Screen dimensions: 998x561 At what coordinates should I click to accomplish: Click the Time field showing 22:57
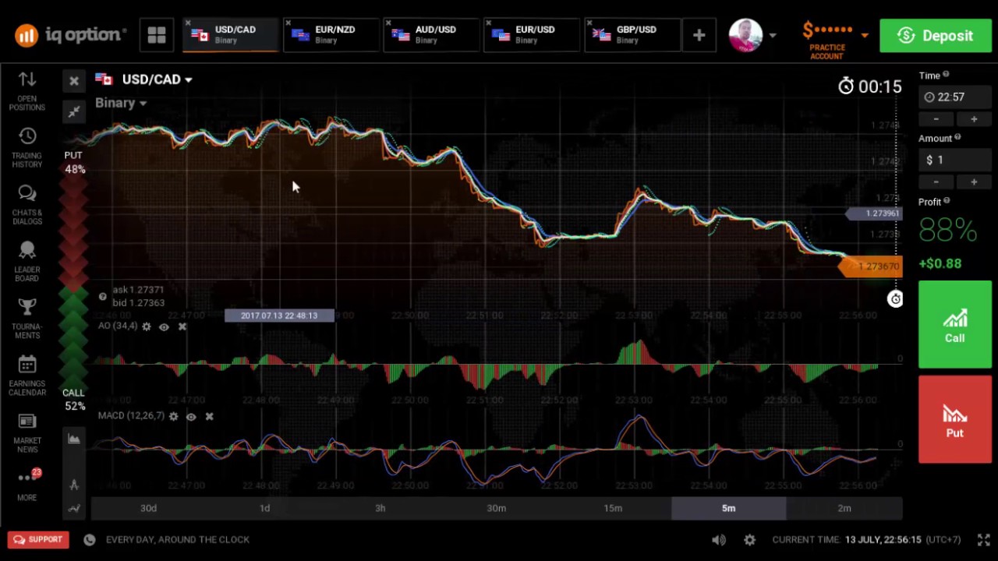[954, 97]
